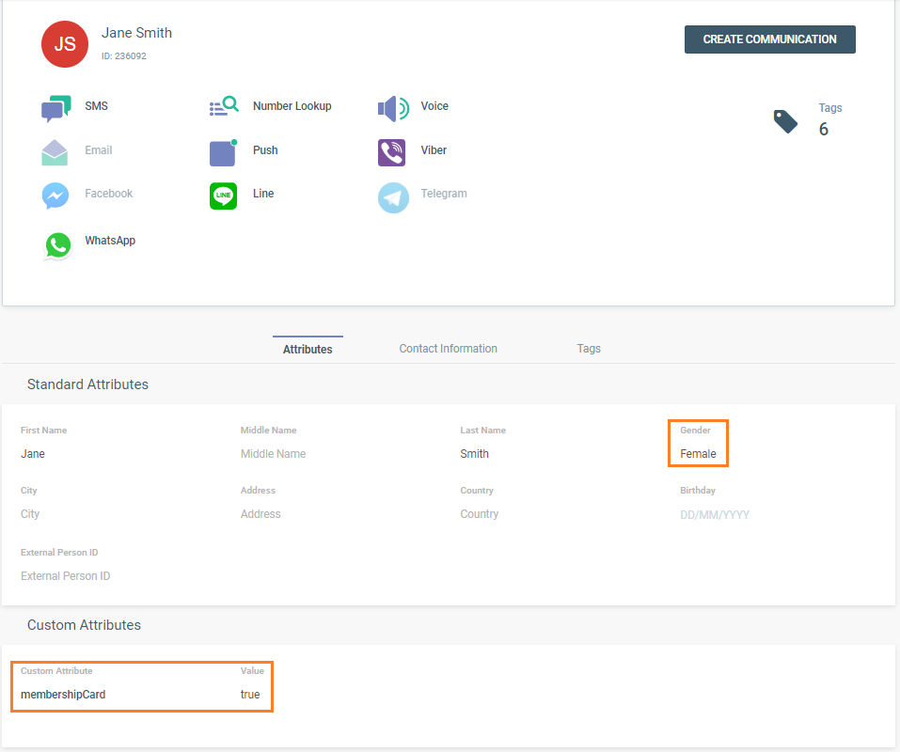Viewport: 900px width, 752px height.
Task: Click the Line messenger icon
Action: [x=224, y=196]
